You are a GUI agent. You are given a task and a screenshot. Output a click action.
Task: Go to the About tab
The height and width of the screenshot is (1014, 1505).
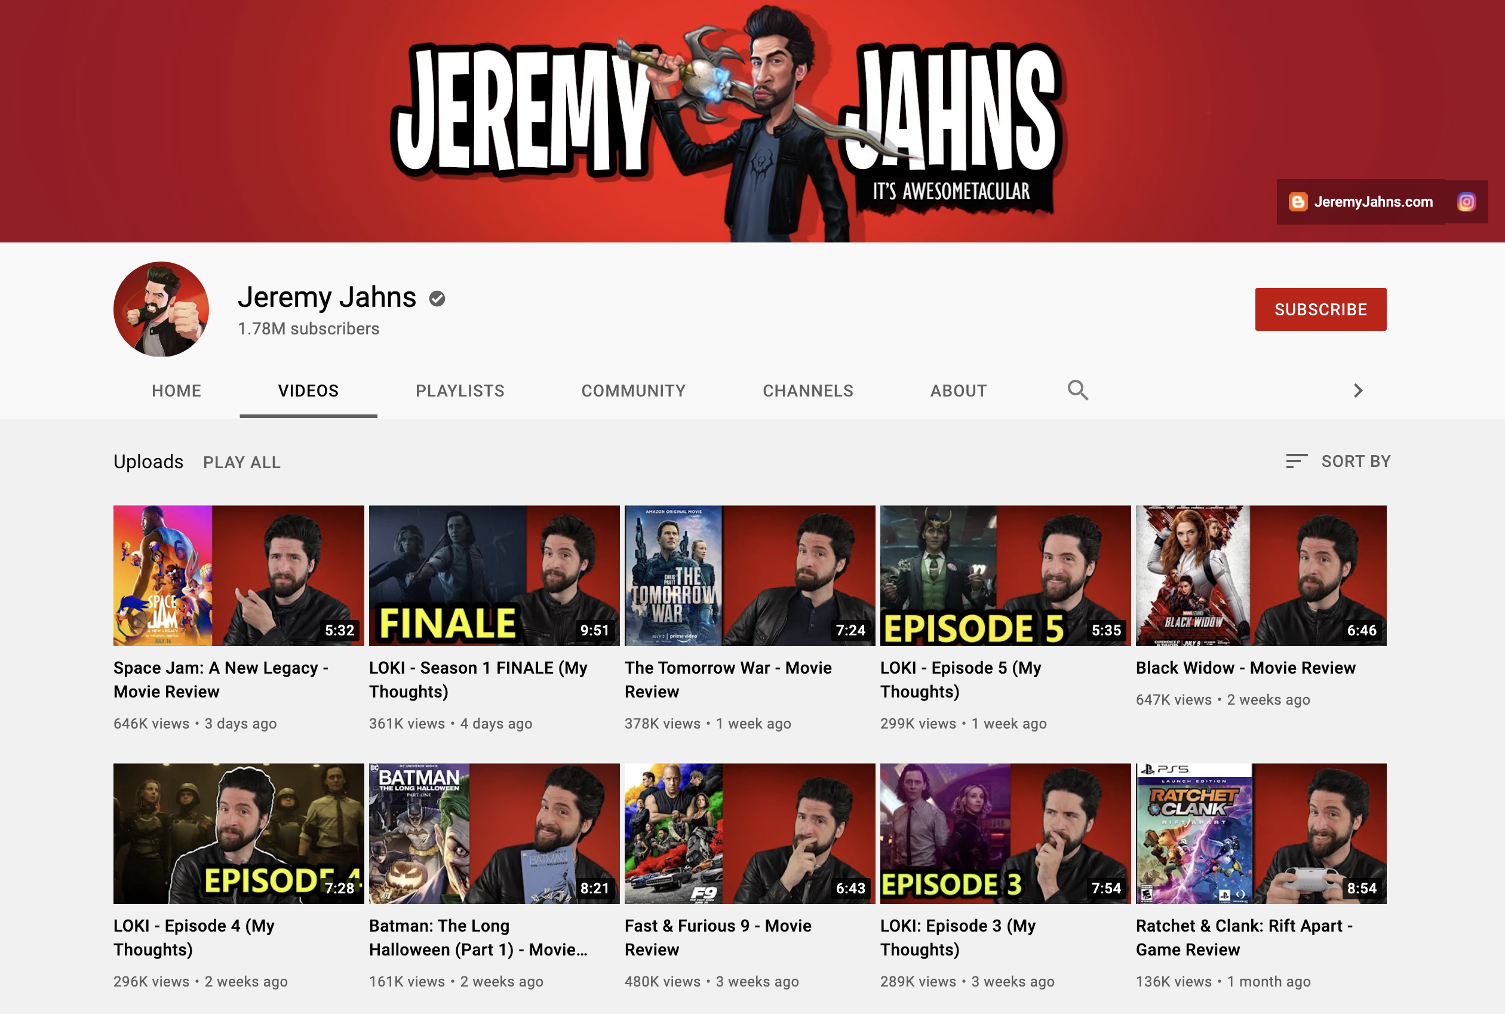pyautogui.click(x=958, y=391)
